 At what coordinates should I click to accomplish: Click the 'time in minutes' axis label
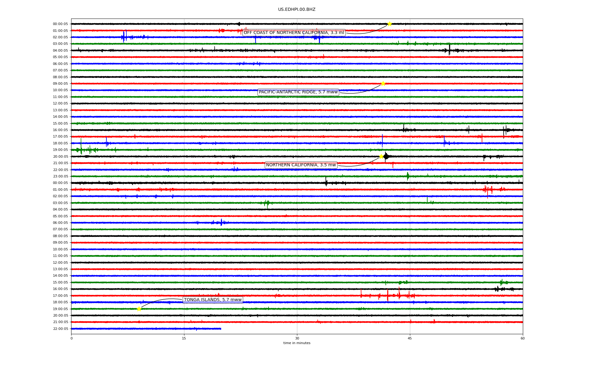pyautogui.click(x=297, y=343)
